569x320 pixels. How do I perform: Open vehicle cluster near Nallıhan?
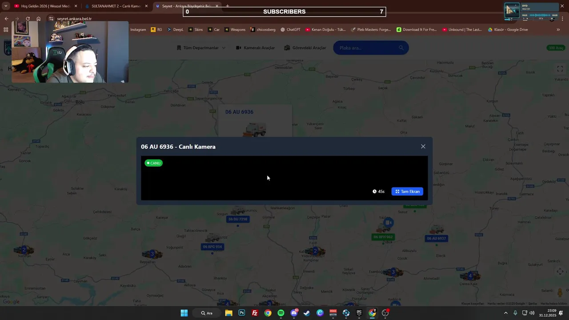coord(24,250)
